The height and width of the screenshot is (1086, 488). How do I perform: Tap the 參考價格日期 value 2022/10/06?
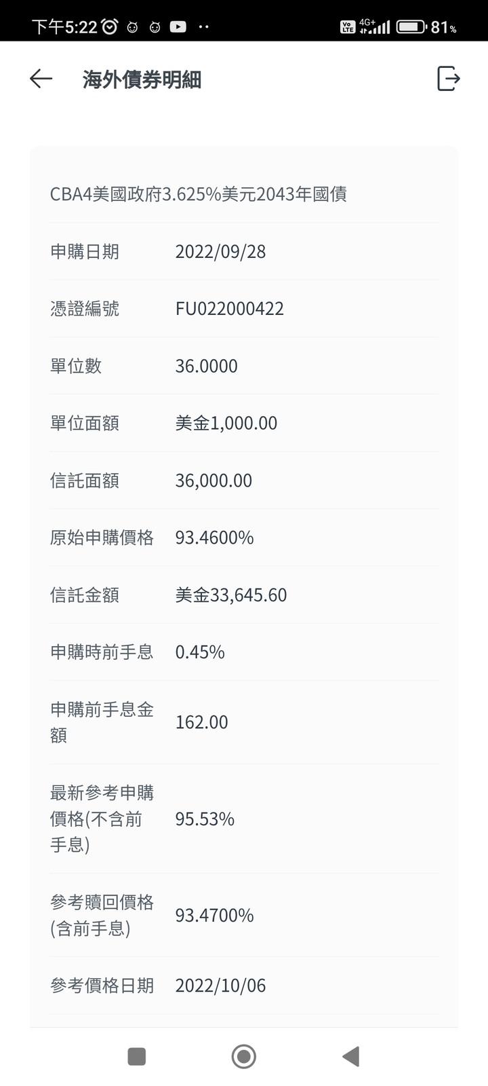pos(220,986)
